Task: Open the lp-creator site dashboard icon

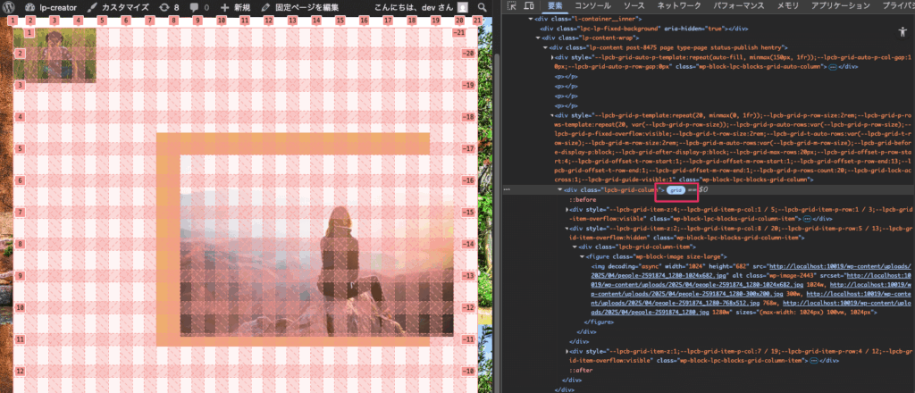Action: tap(30, 7)
